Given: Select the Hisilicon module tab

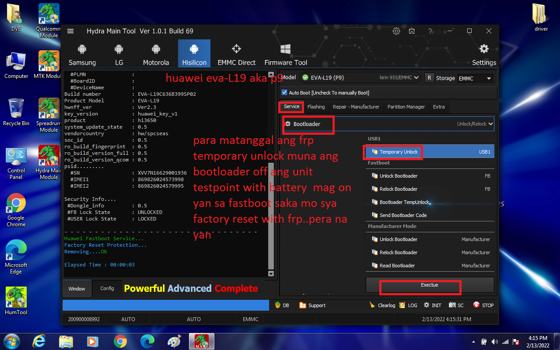Looking at the screenshot, I should click(194, 54).
